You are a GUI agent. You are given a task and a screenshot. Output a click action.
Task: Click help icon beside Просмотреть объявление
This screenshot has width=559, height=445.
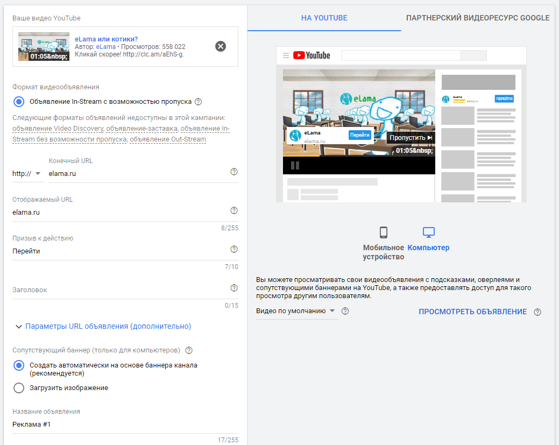coord(537,312)
